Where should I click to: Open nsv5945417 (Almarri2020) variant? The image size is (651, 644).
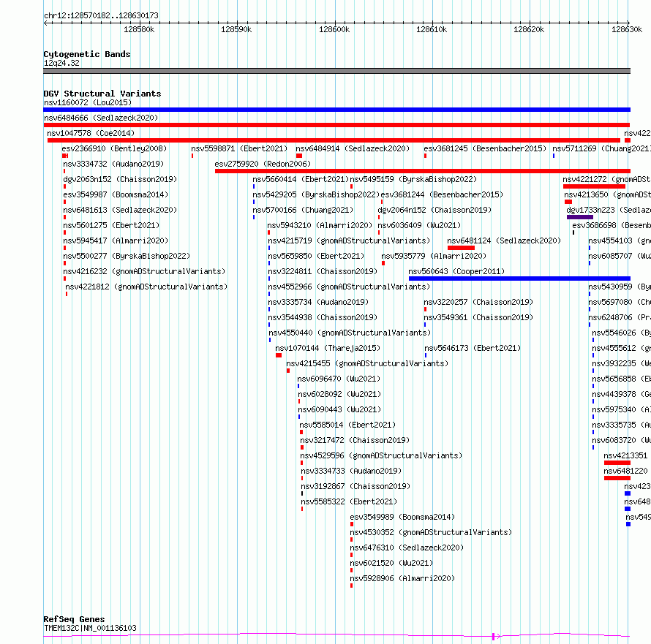[x=116, y=240]
